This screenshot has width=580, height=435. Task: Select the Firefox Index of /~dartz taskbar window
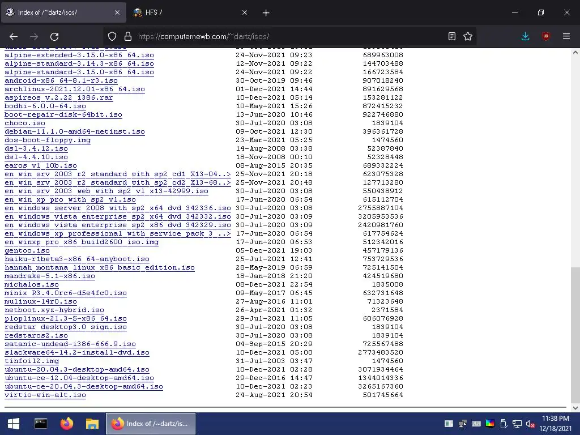[x=151, y=424]
